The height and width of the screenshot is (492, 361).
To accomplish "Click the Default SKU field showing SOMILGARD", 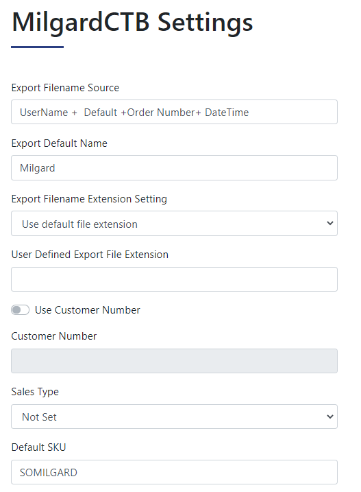I will (x=174, y=472).
